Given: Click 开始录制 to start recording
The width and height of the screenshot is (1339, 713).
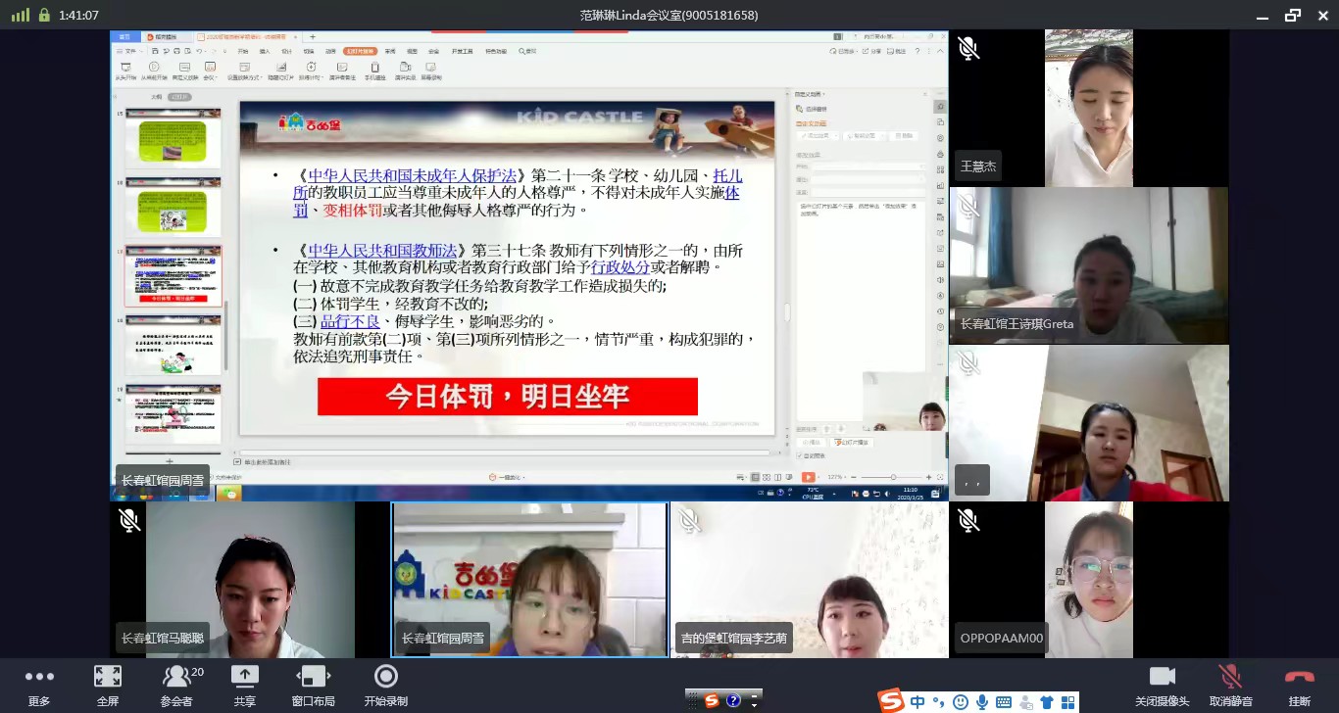Looking at the screenshot, I should click(385, 685).
